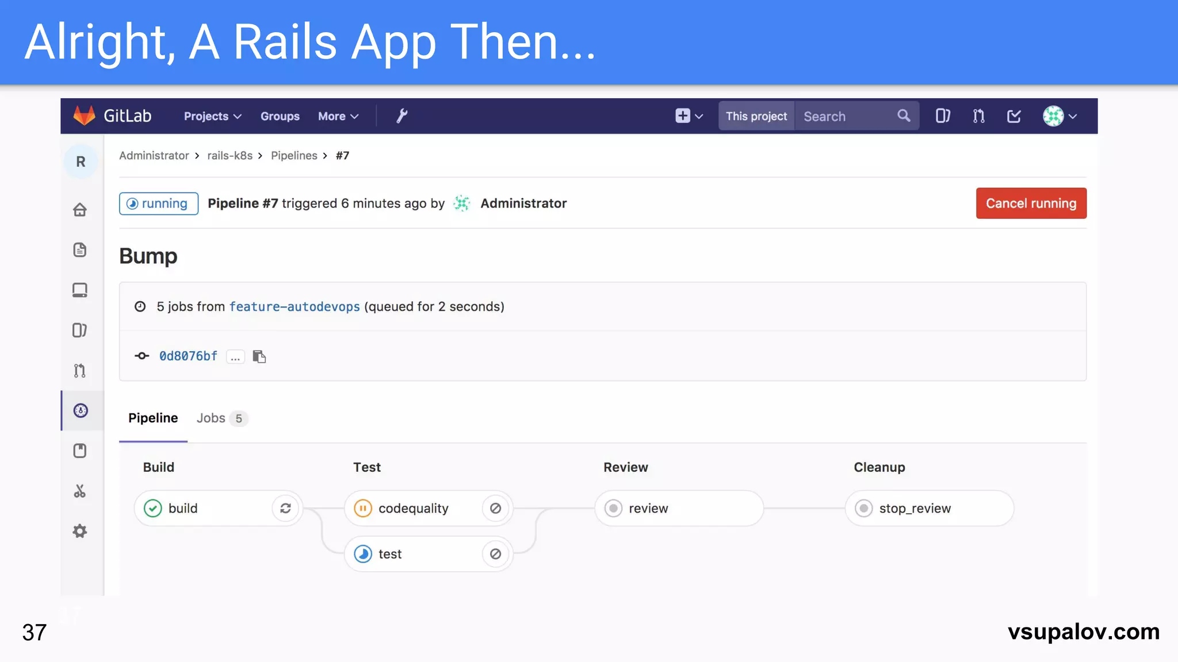1178x662 pixels.
Task: Open the sidebar CI/CD pipelines rocket icon
Action: pyautogui.click(x=81, y=410)
